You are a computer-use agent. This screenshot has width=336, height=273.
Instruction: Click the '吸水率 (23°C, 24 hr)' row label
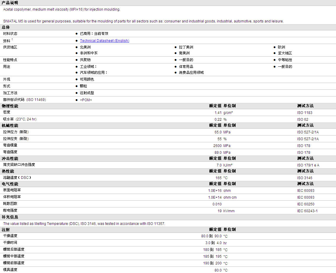tap(20, 119)
